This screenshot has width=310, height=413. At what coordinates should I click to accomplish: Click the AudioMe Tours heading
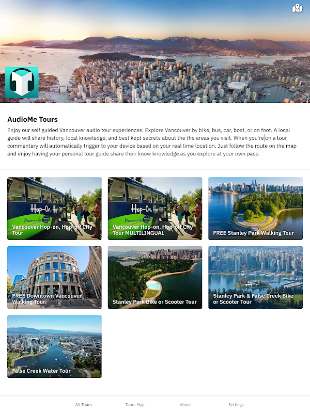[x=33, y=119]
